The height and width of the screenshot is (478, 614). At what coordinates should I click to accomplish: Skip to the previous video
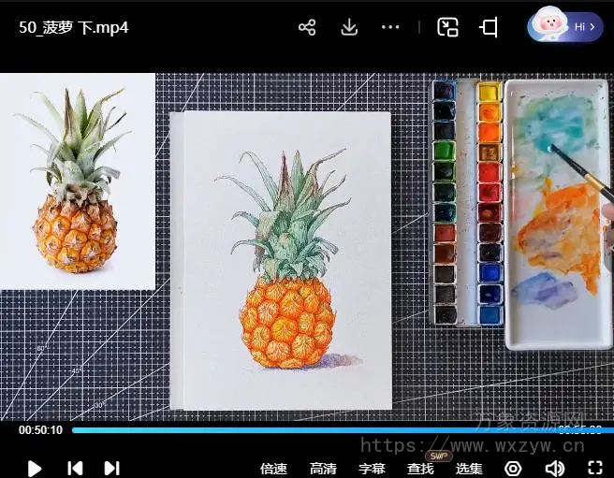pyautogui.click(x=75, y=468)
